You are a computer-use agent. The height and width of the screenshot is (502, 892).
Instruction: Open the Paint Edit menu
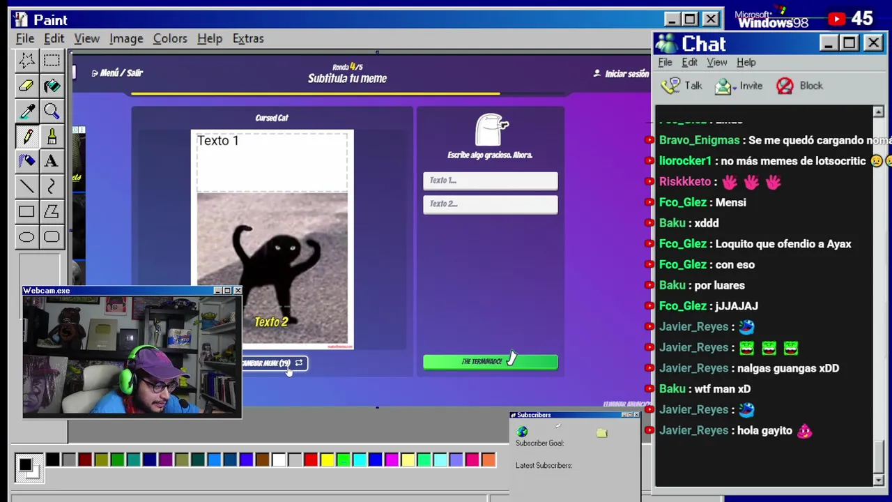coord(54,38)
